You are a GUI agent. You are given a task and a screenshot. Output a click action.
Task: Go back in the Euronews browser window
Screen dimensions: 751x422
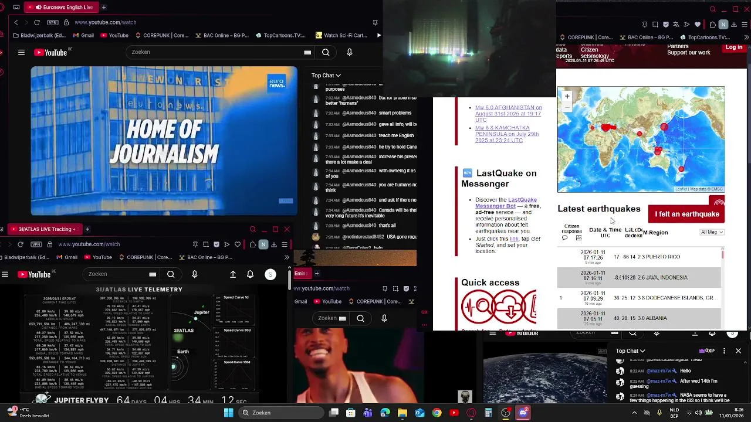click(x=16, y=22)
